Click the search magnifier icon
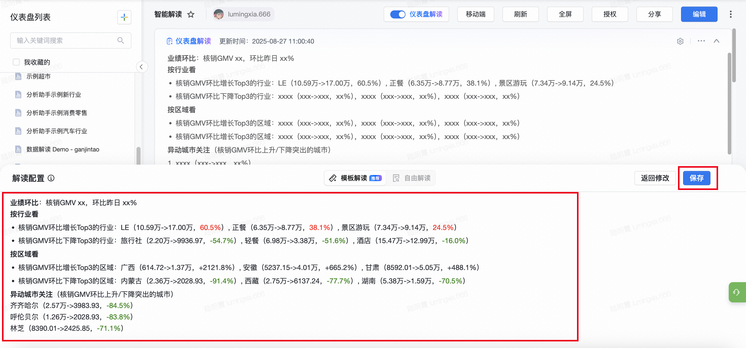The image size is (746, 348). tap(121, 41)
